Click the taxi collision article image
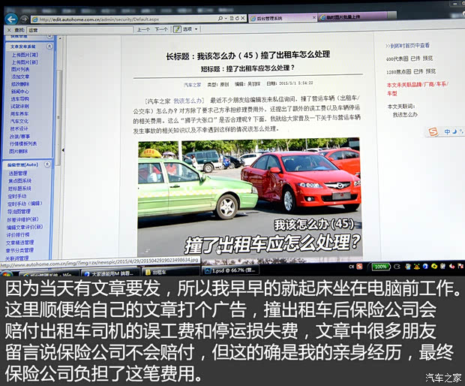 [250, 199]
